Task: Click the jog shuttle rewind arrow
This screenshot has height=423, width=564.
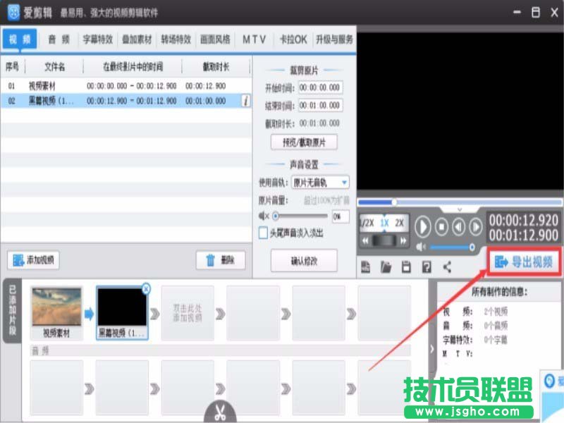Action: 365,240
